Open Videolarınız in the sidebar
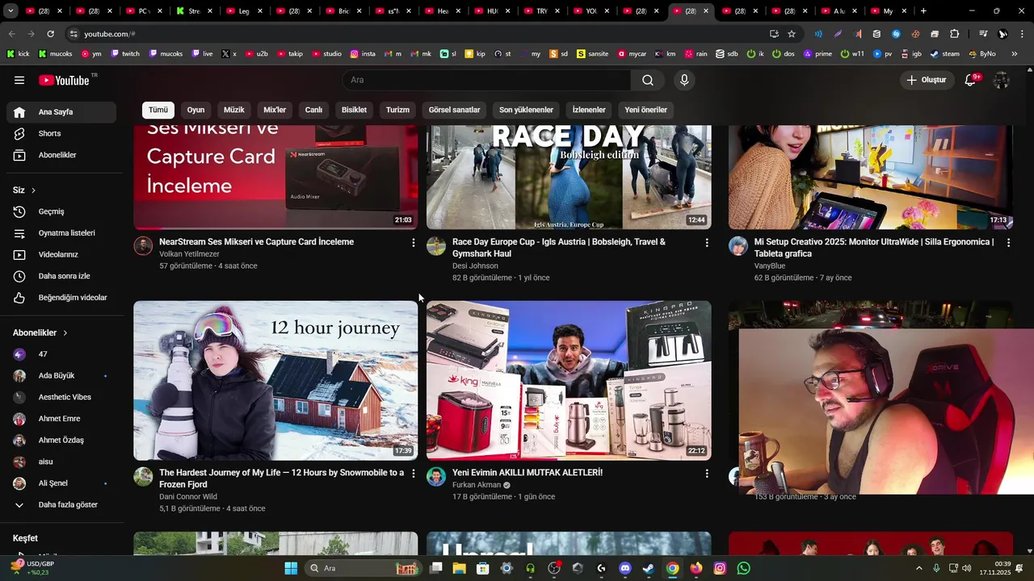Viewport: 1034px width, 581px height. coord(61,254)
